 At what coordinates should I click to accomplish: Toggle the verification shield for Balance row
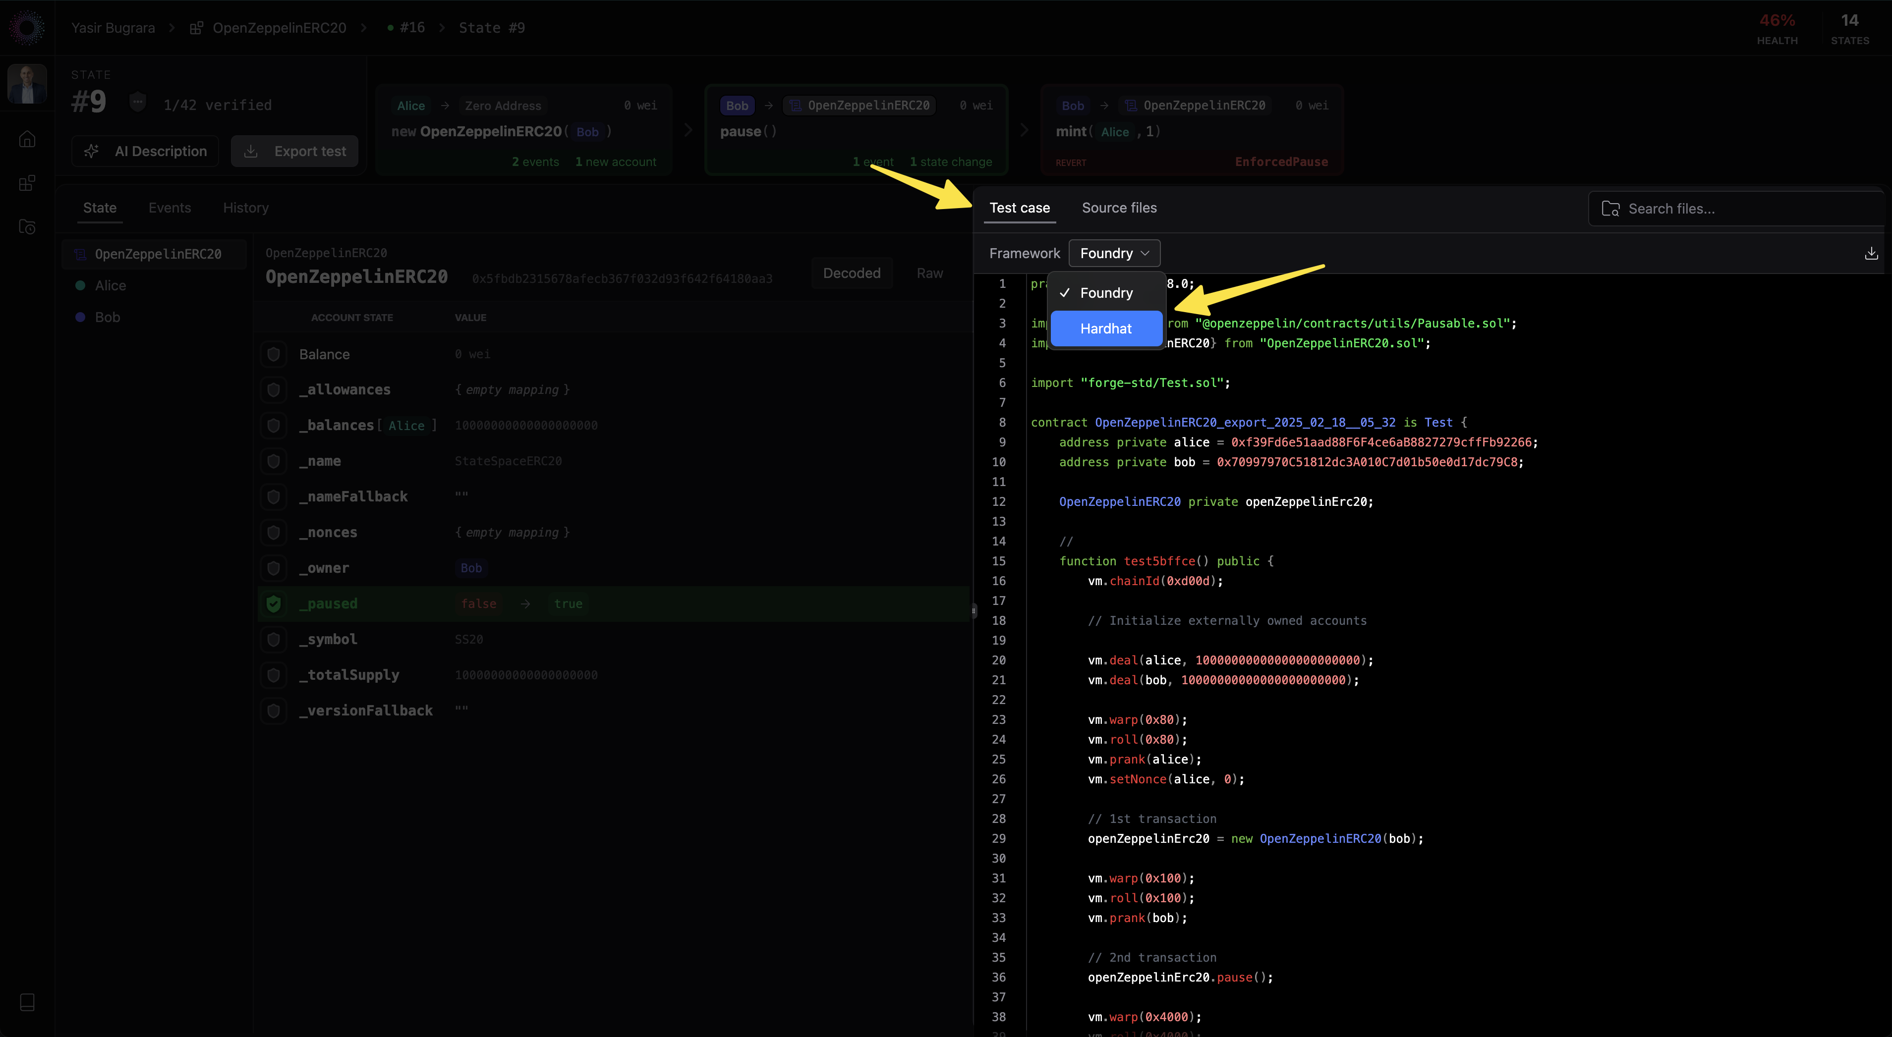273,354
